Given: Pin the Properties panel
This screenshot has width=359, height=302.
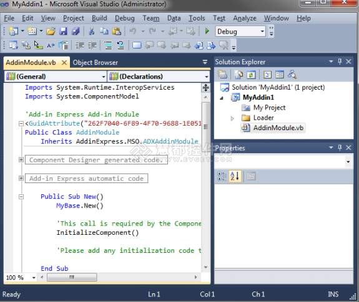Looking at the screenshot, I should [x=340, y=148].
